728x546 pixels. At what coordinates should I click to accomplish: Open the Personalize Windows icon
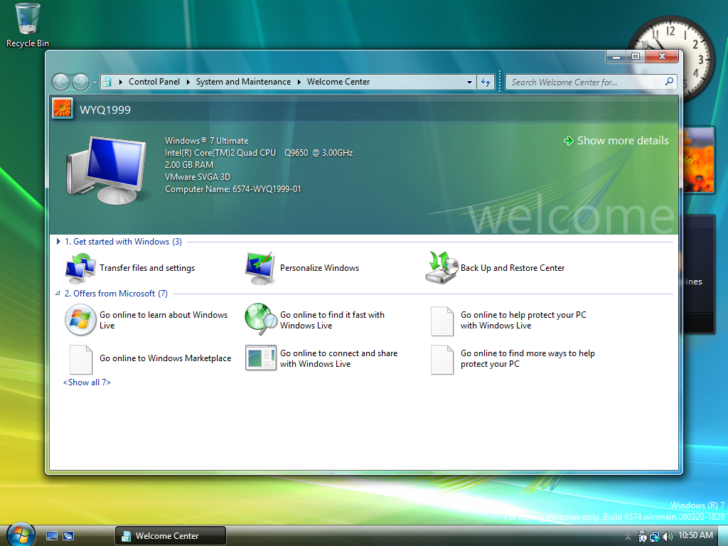tap(260, 268)
